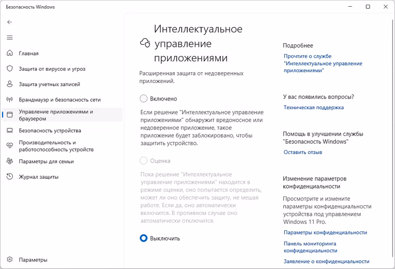Viewport: 395px width, 269px height.
Task: Click the Подробнее heading text
Action: (x=298, y=45)
